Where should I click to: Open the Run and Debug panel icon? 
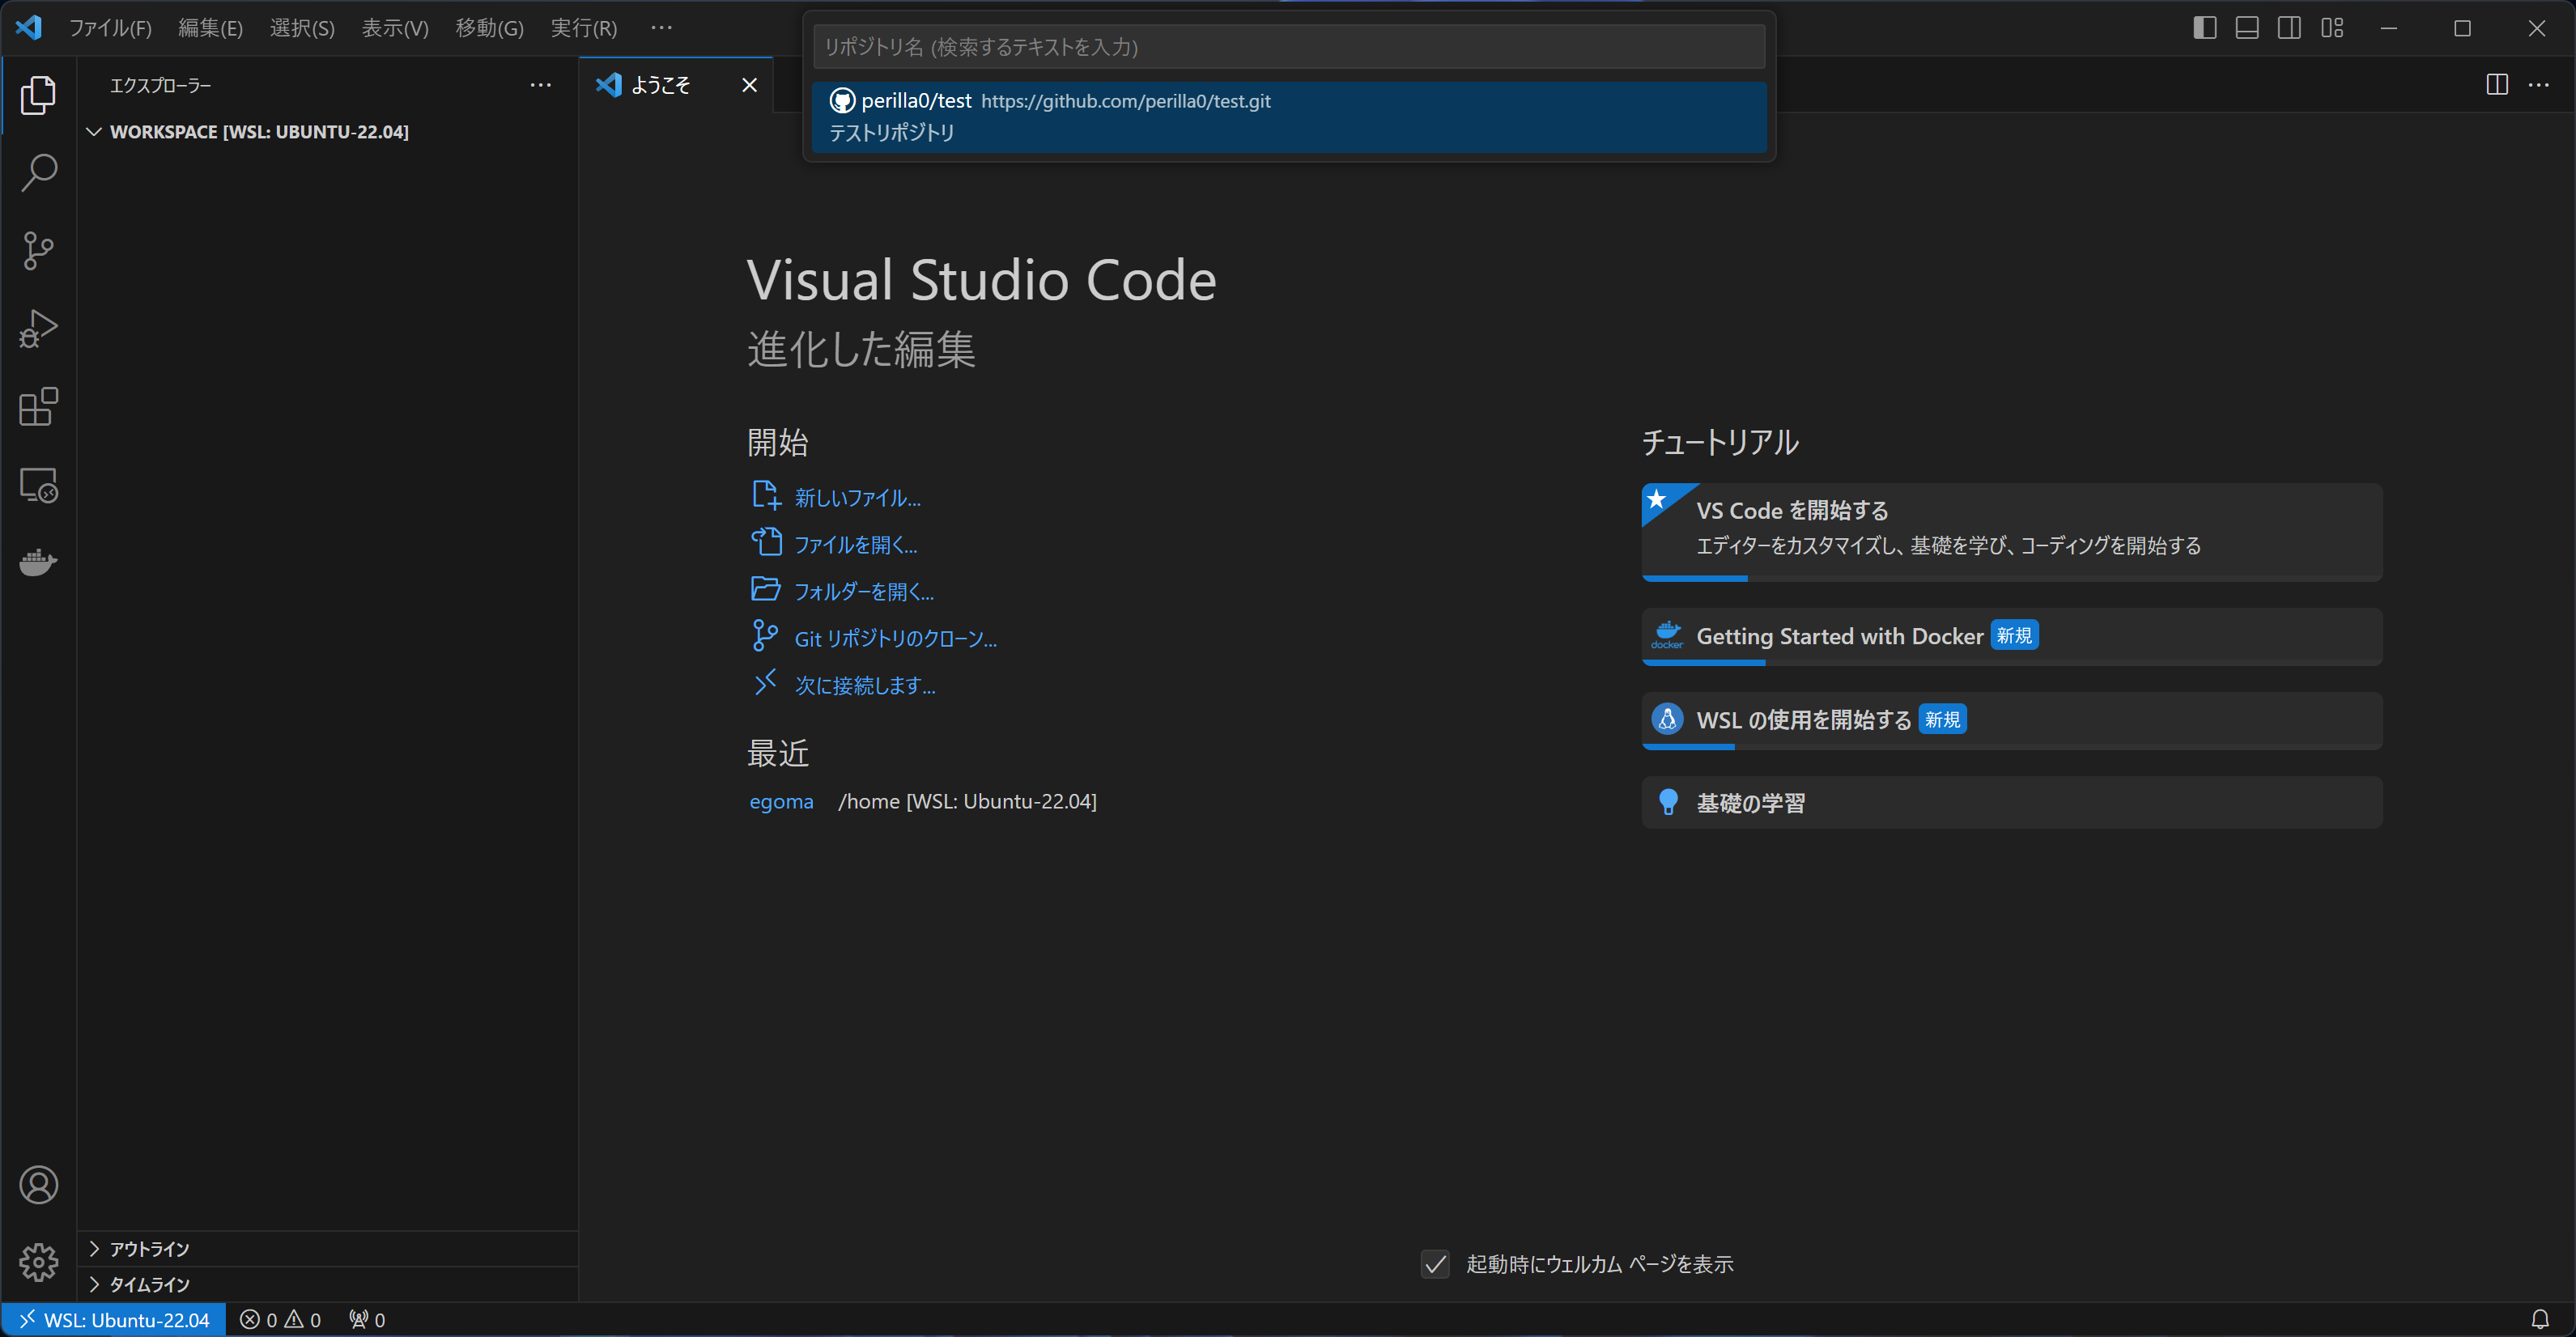pos(38,328)
